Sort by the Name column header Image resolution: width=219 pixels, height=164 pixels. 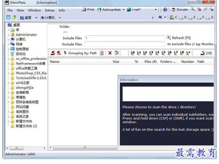point(75,62)
